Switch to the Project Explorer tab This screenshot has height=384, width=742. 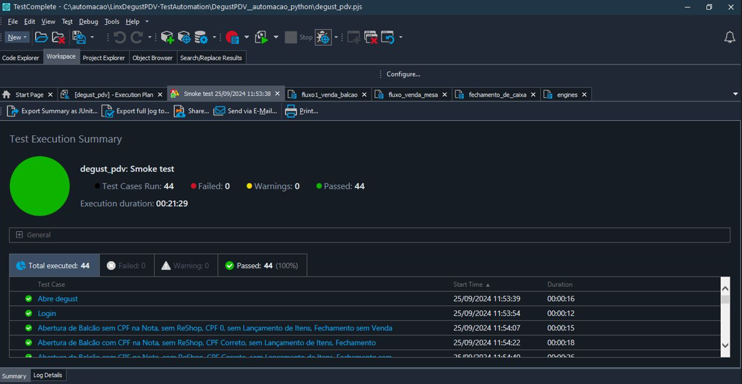click(x=104, y=58)
